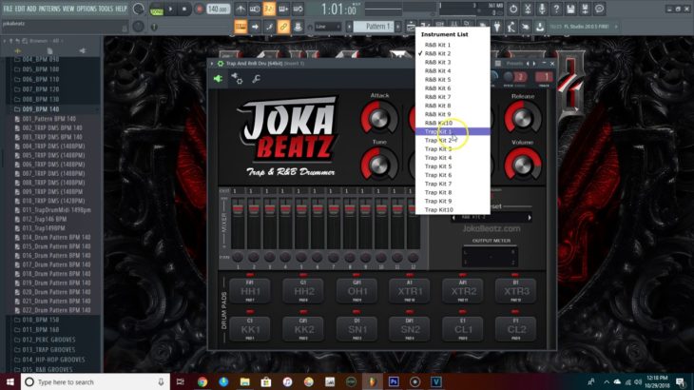694x390 pixels.
Task: Trigger the KK1 drum pad
Action: (x=250, y=329)
